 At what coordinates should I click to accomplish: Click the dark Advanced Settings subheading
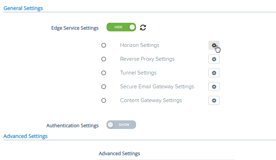coord(119,153)
